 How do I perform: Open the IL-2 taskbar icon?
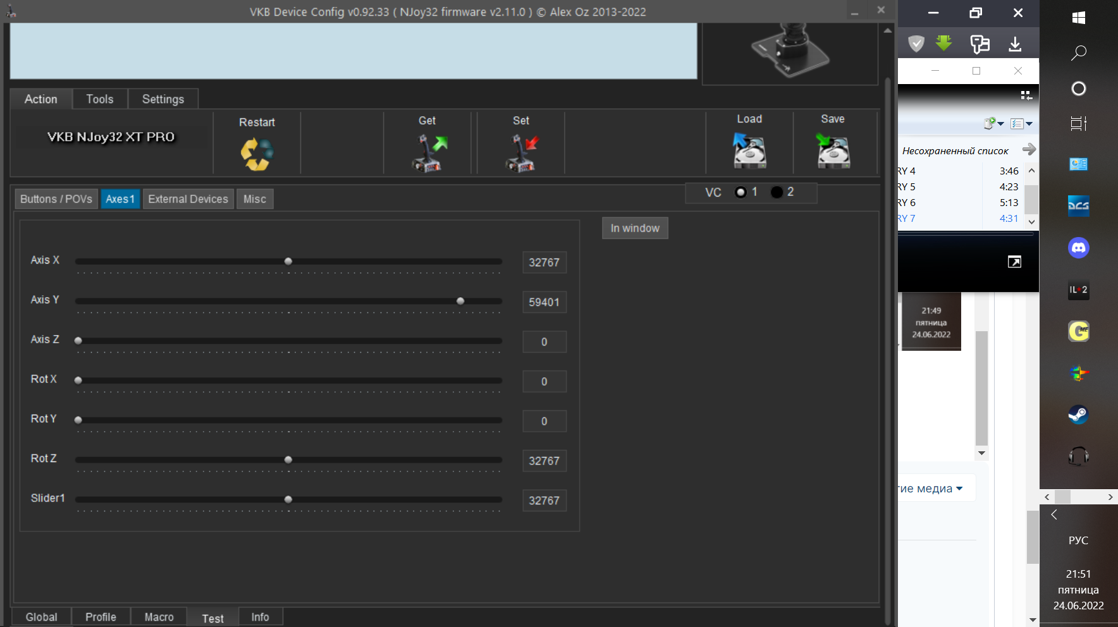tap(1079, 289)
